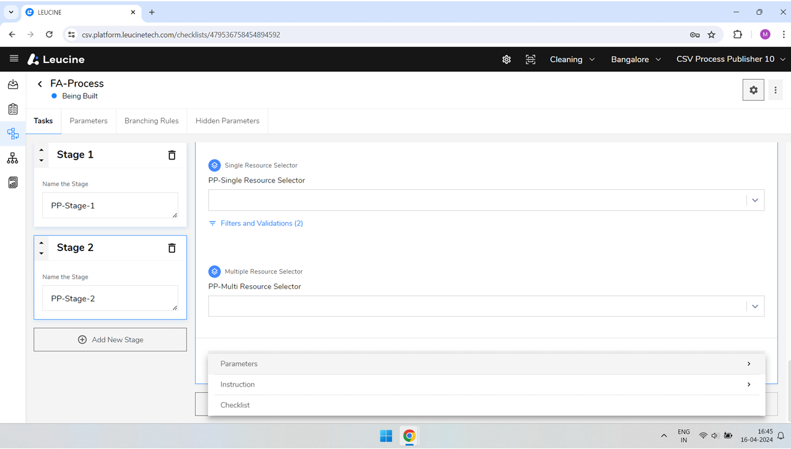
Task: Switch to the Tasks tab
Action: 43,121
